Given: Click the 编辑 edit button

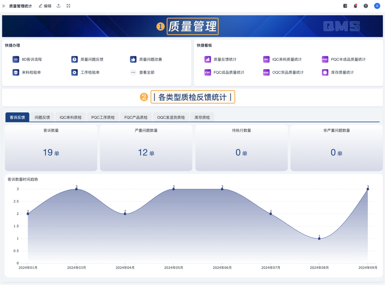Looking at the screenshot, I should (45, 6).
